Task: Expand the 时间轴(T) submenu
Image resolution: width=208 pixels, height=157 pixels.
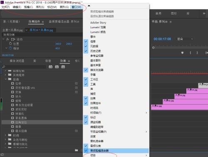Action: click(x=116, y=113)
